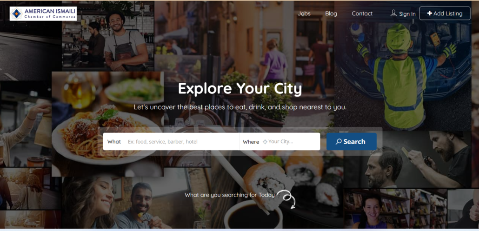Click the American Ismaili Chamber of Commerce logo
479x231 pixels.
43,14
